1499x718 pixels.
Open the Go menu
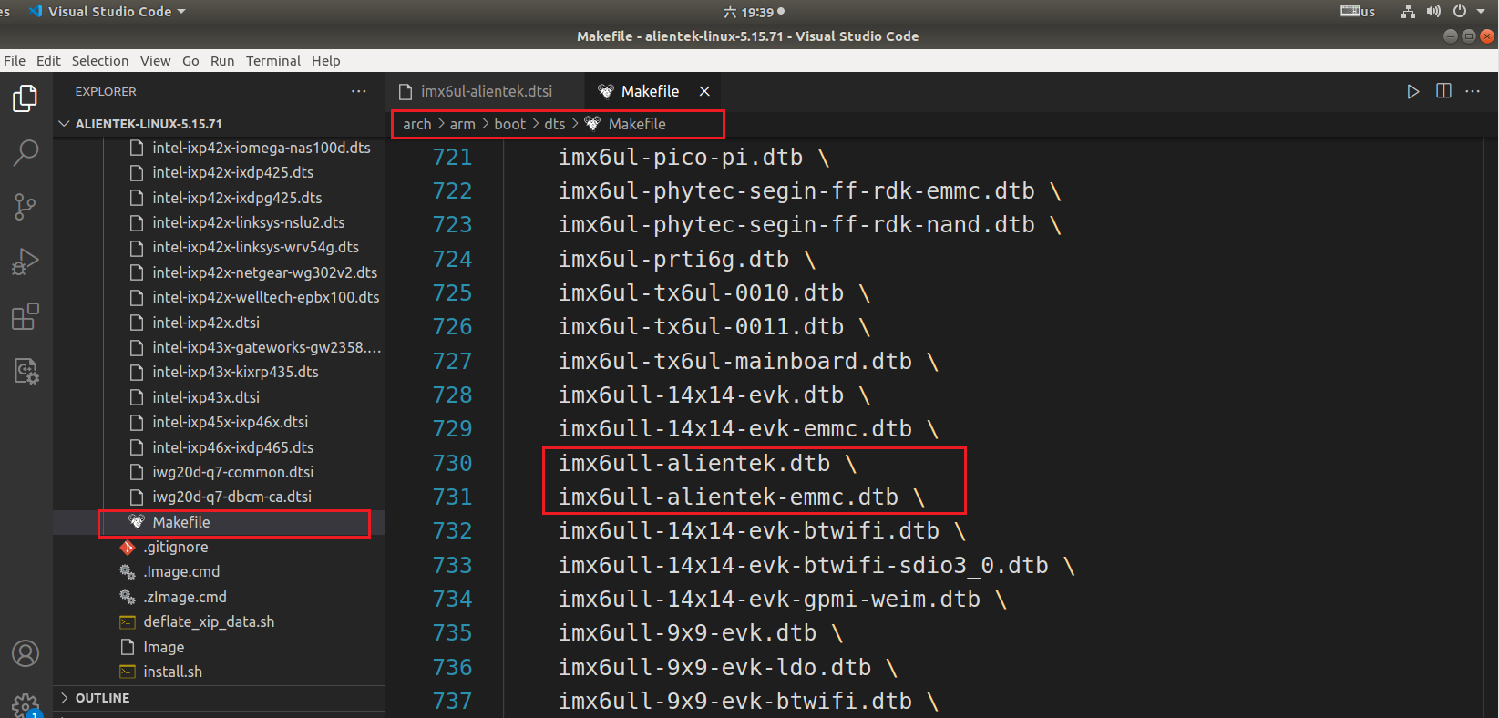tap(190, 61)
